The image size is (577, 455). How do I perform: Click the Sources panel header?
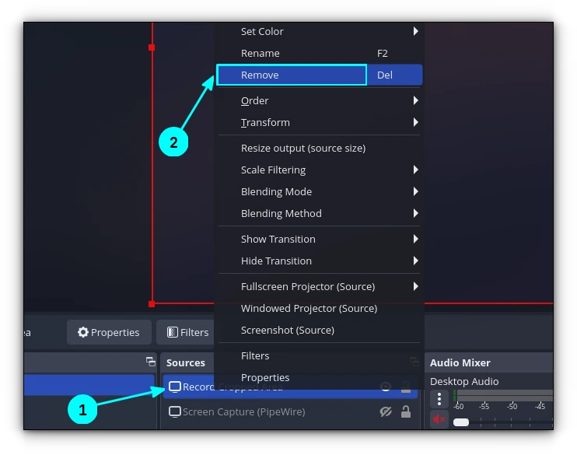click(x=186, y=363)
